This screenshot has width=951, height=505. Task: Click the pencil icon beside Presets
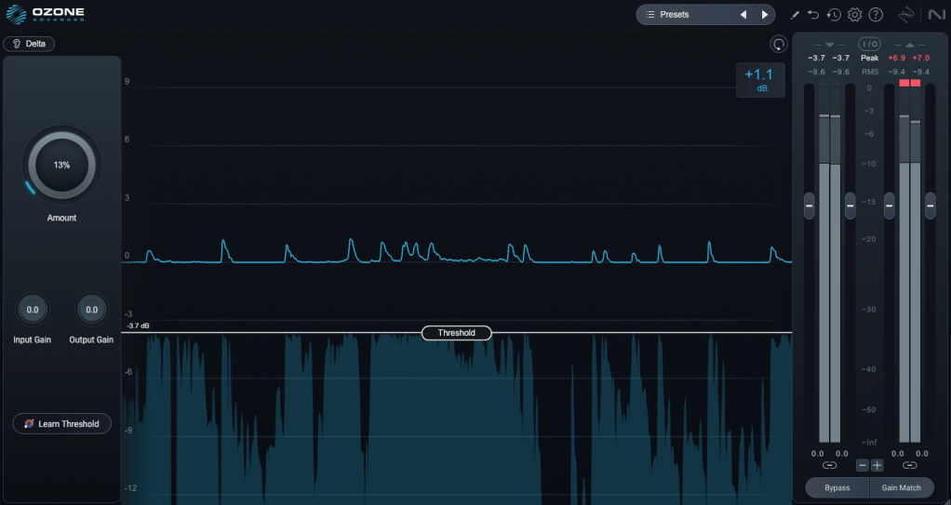(x=795, y=15)
